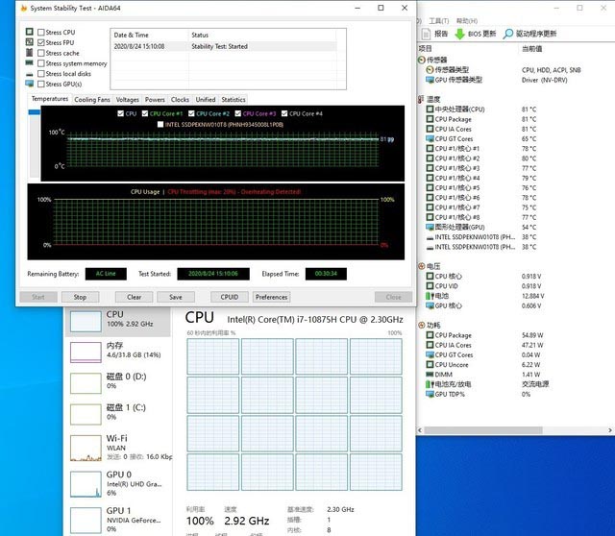The width and height of the screenshot is (615, 536).
Task: Uncheck the Stress FPU checkbox
Action: [40, 42]
